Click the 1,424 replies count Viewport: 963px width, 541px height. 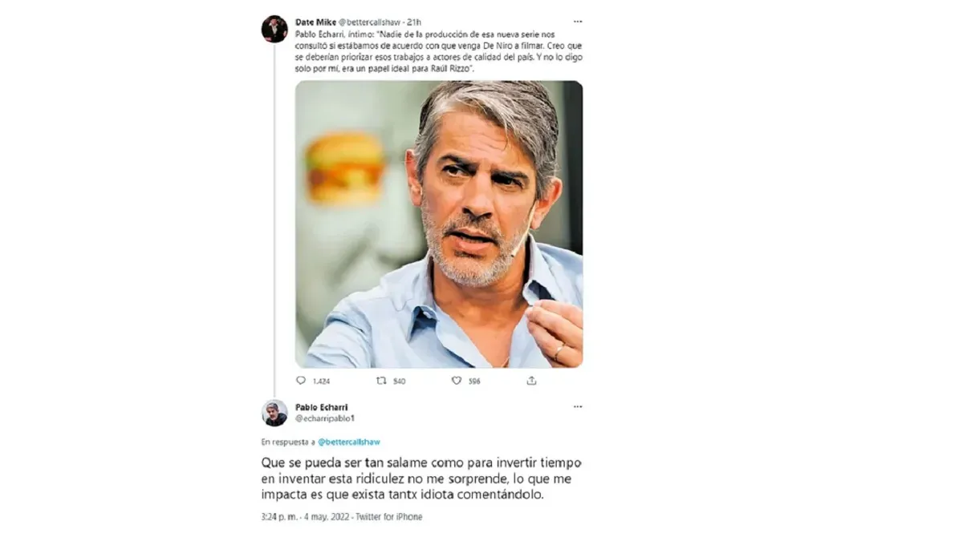point(321,382)
